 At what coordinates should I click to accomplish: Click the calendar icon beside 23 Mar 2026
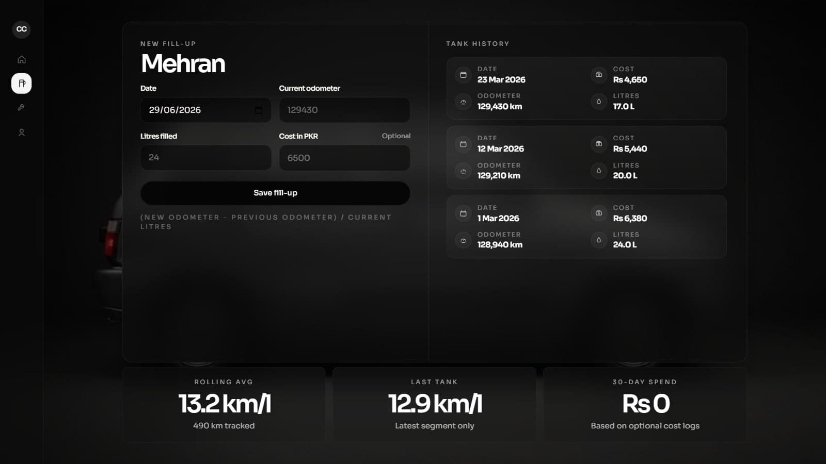point(463,75)
